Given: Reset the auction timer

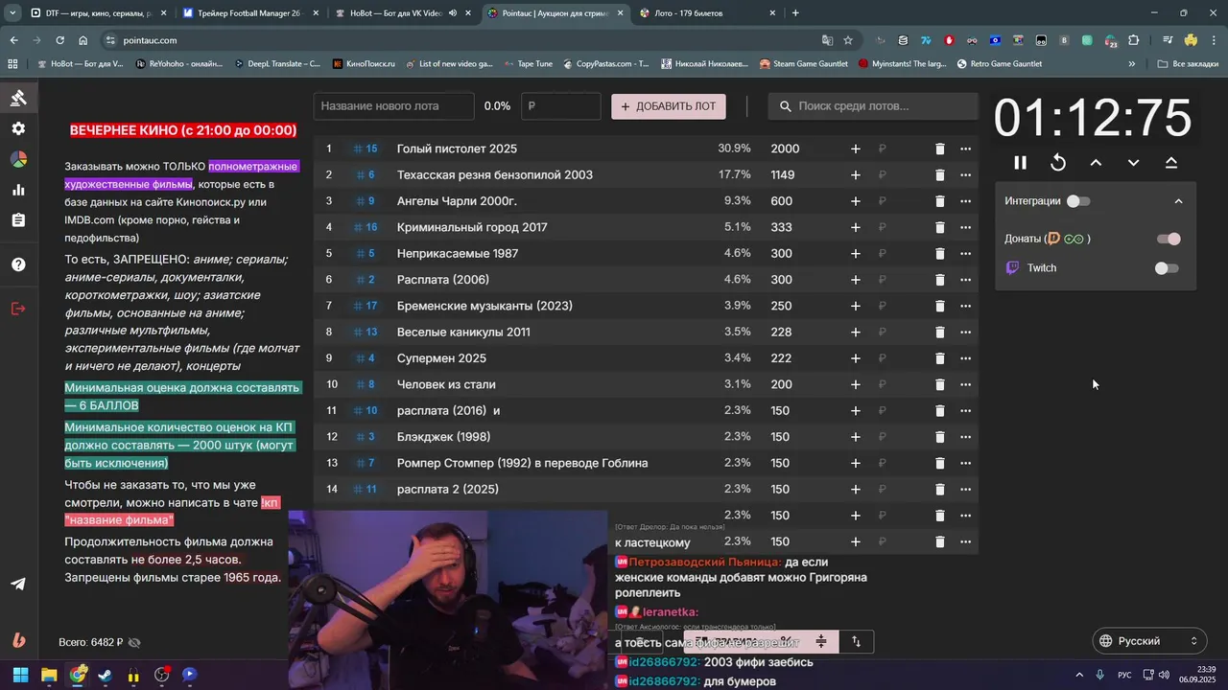Looking at the screenshot, I should click(x=1058, y=163).
